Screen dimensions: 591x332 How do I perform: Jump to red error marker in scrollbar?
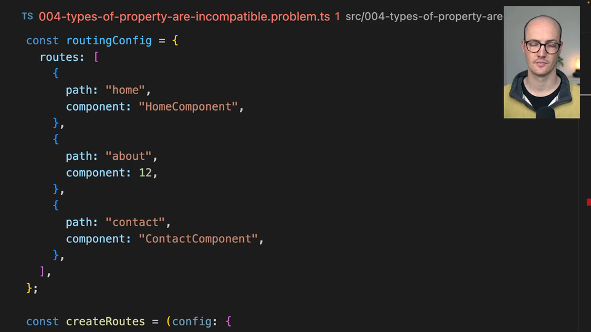(x=589, y=202)
